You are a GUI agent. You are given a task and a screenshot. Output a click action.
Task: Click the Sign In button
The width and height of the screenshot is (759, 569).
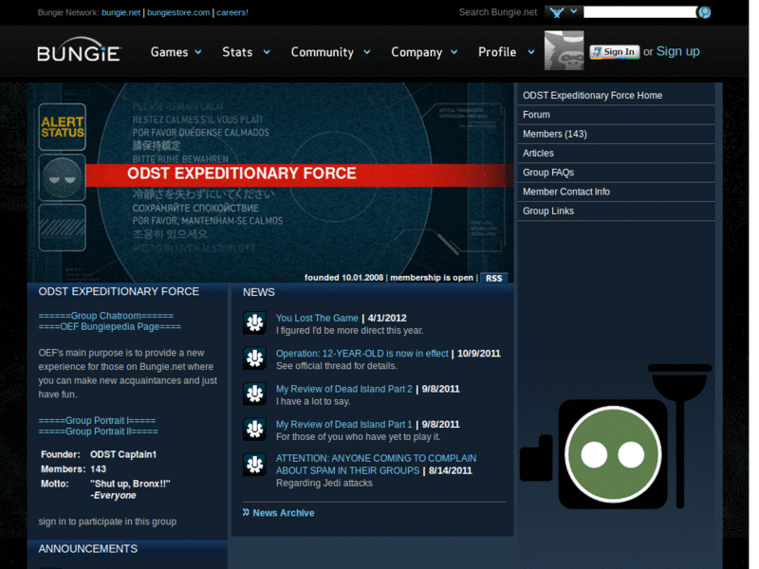click(x=614, y=52)
